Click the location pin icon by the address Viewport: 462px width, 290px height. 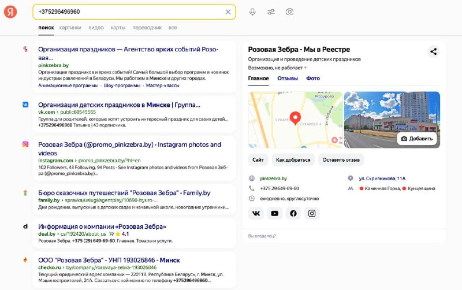(351, 179)
